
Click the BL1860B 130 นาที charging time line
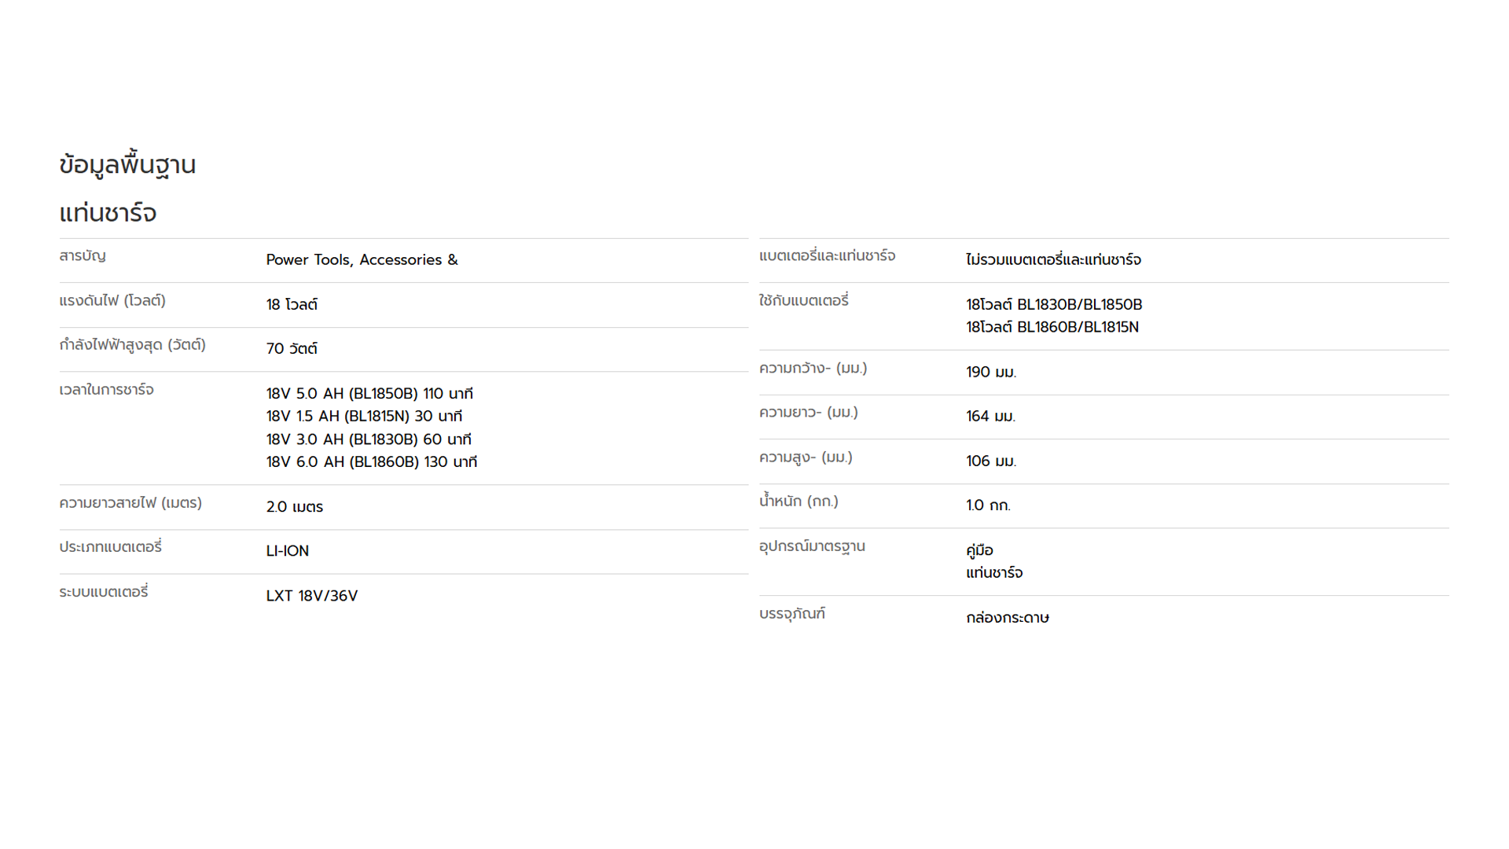371,462
